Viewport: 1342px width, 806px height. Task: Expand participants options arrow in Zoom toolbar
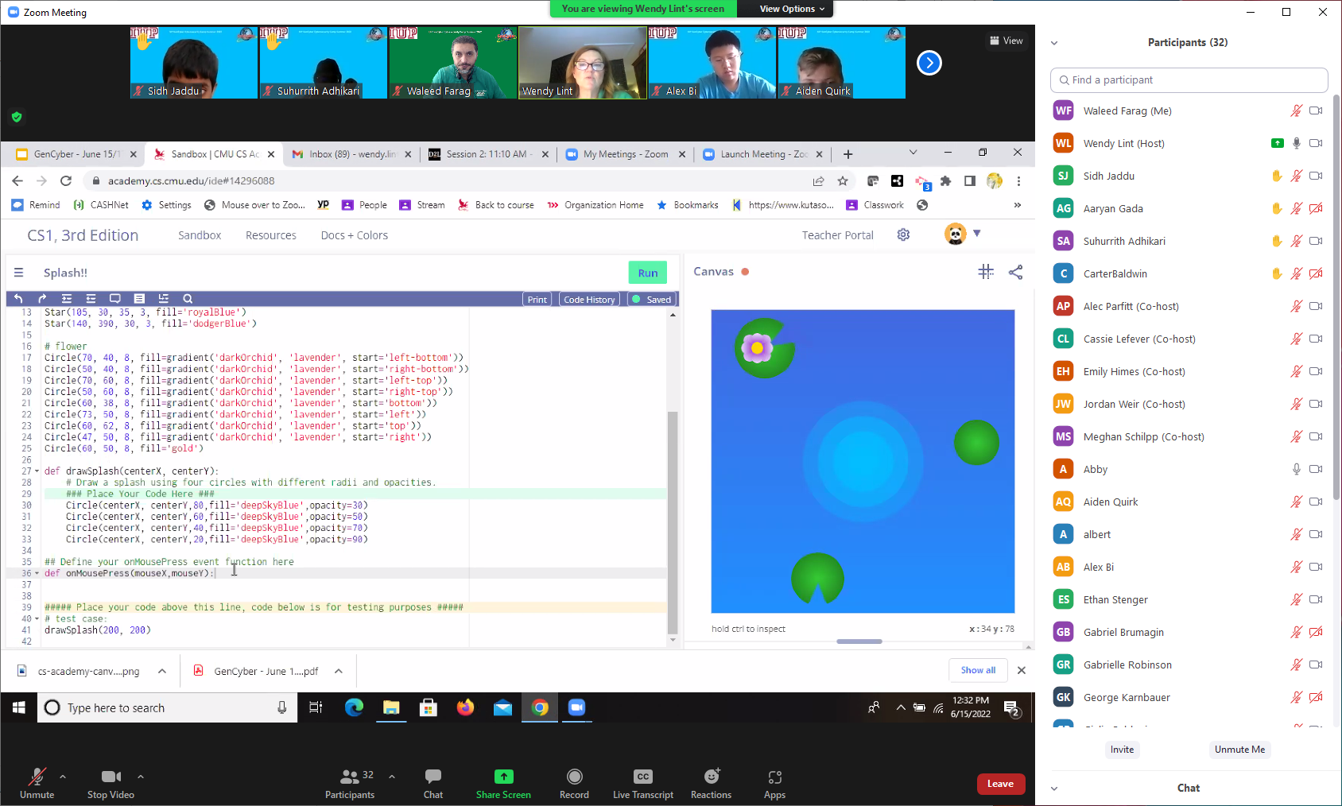(x=392, y=777)
